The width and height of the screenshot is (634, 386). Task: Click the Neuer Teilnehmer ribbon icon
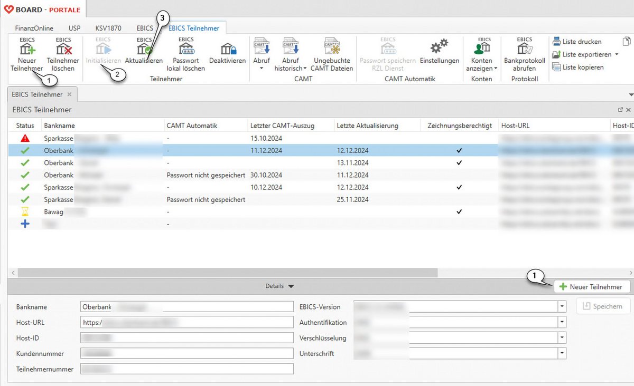(x=26, y=50)
